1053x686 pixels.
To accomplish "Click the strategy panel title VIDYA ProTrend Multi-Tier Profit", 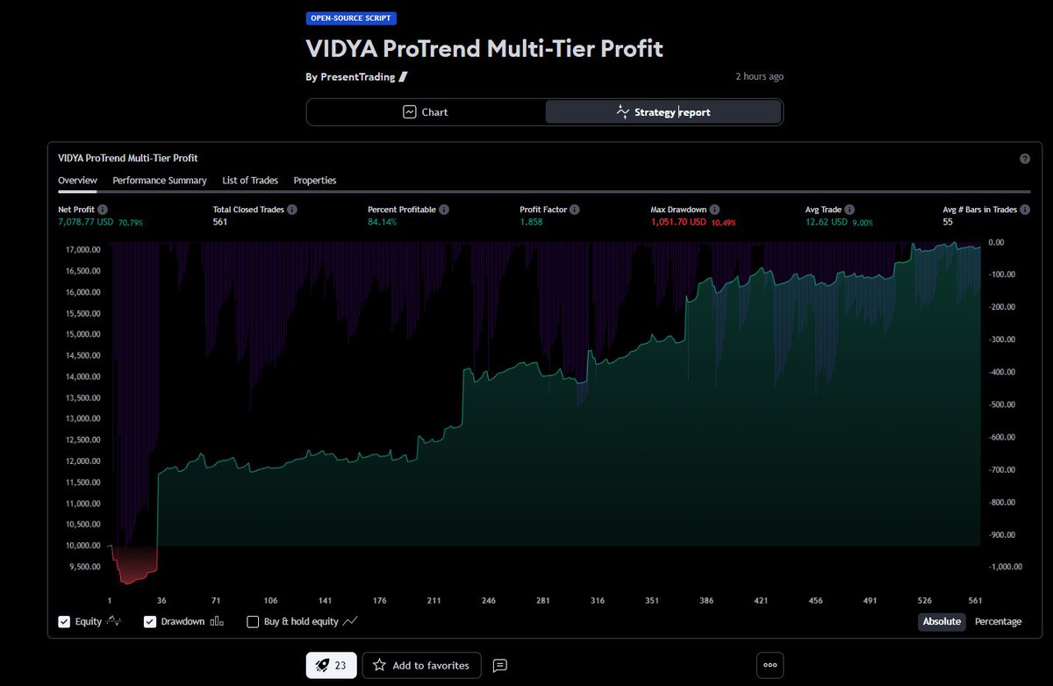I will [128, 158].
